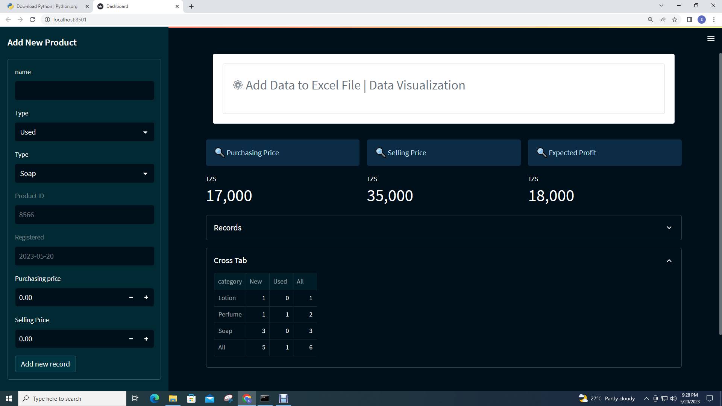Click the name input field
This screenshot has width=722, height=406.
(84, 90)
